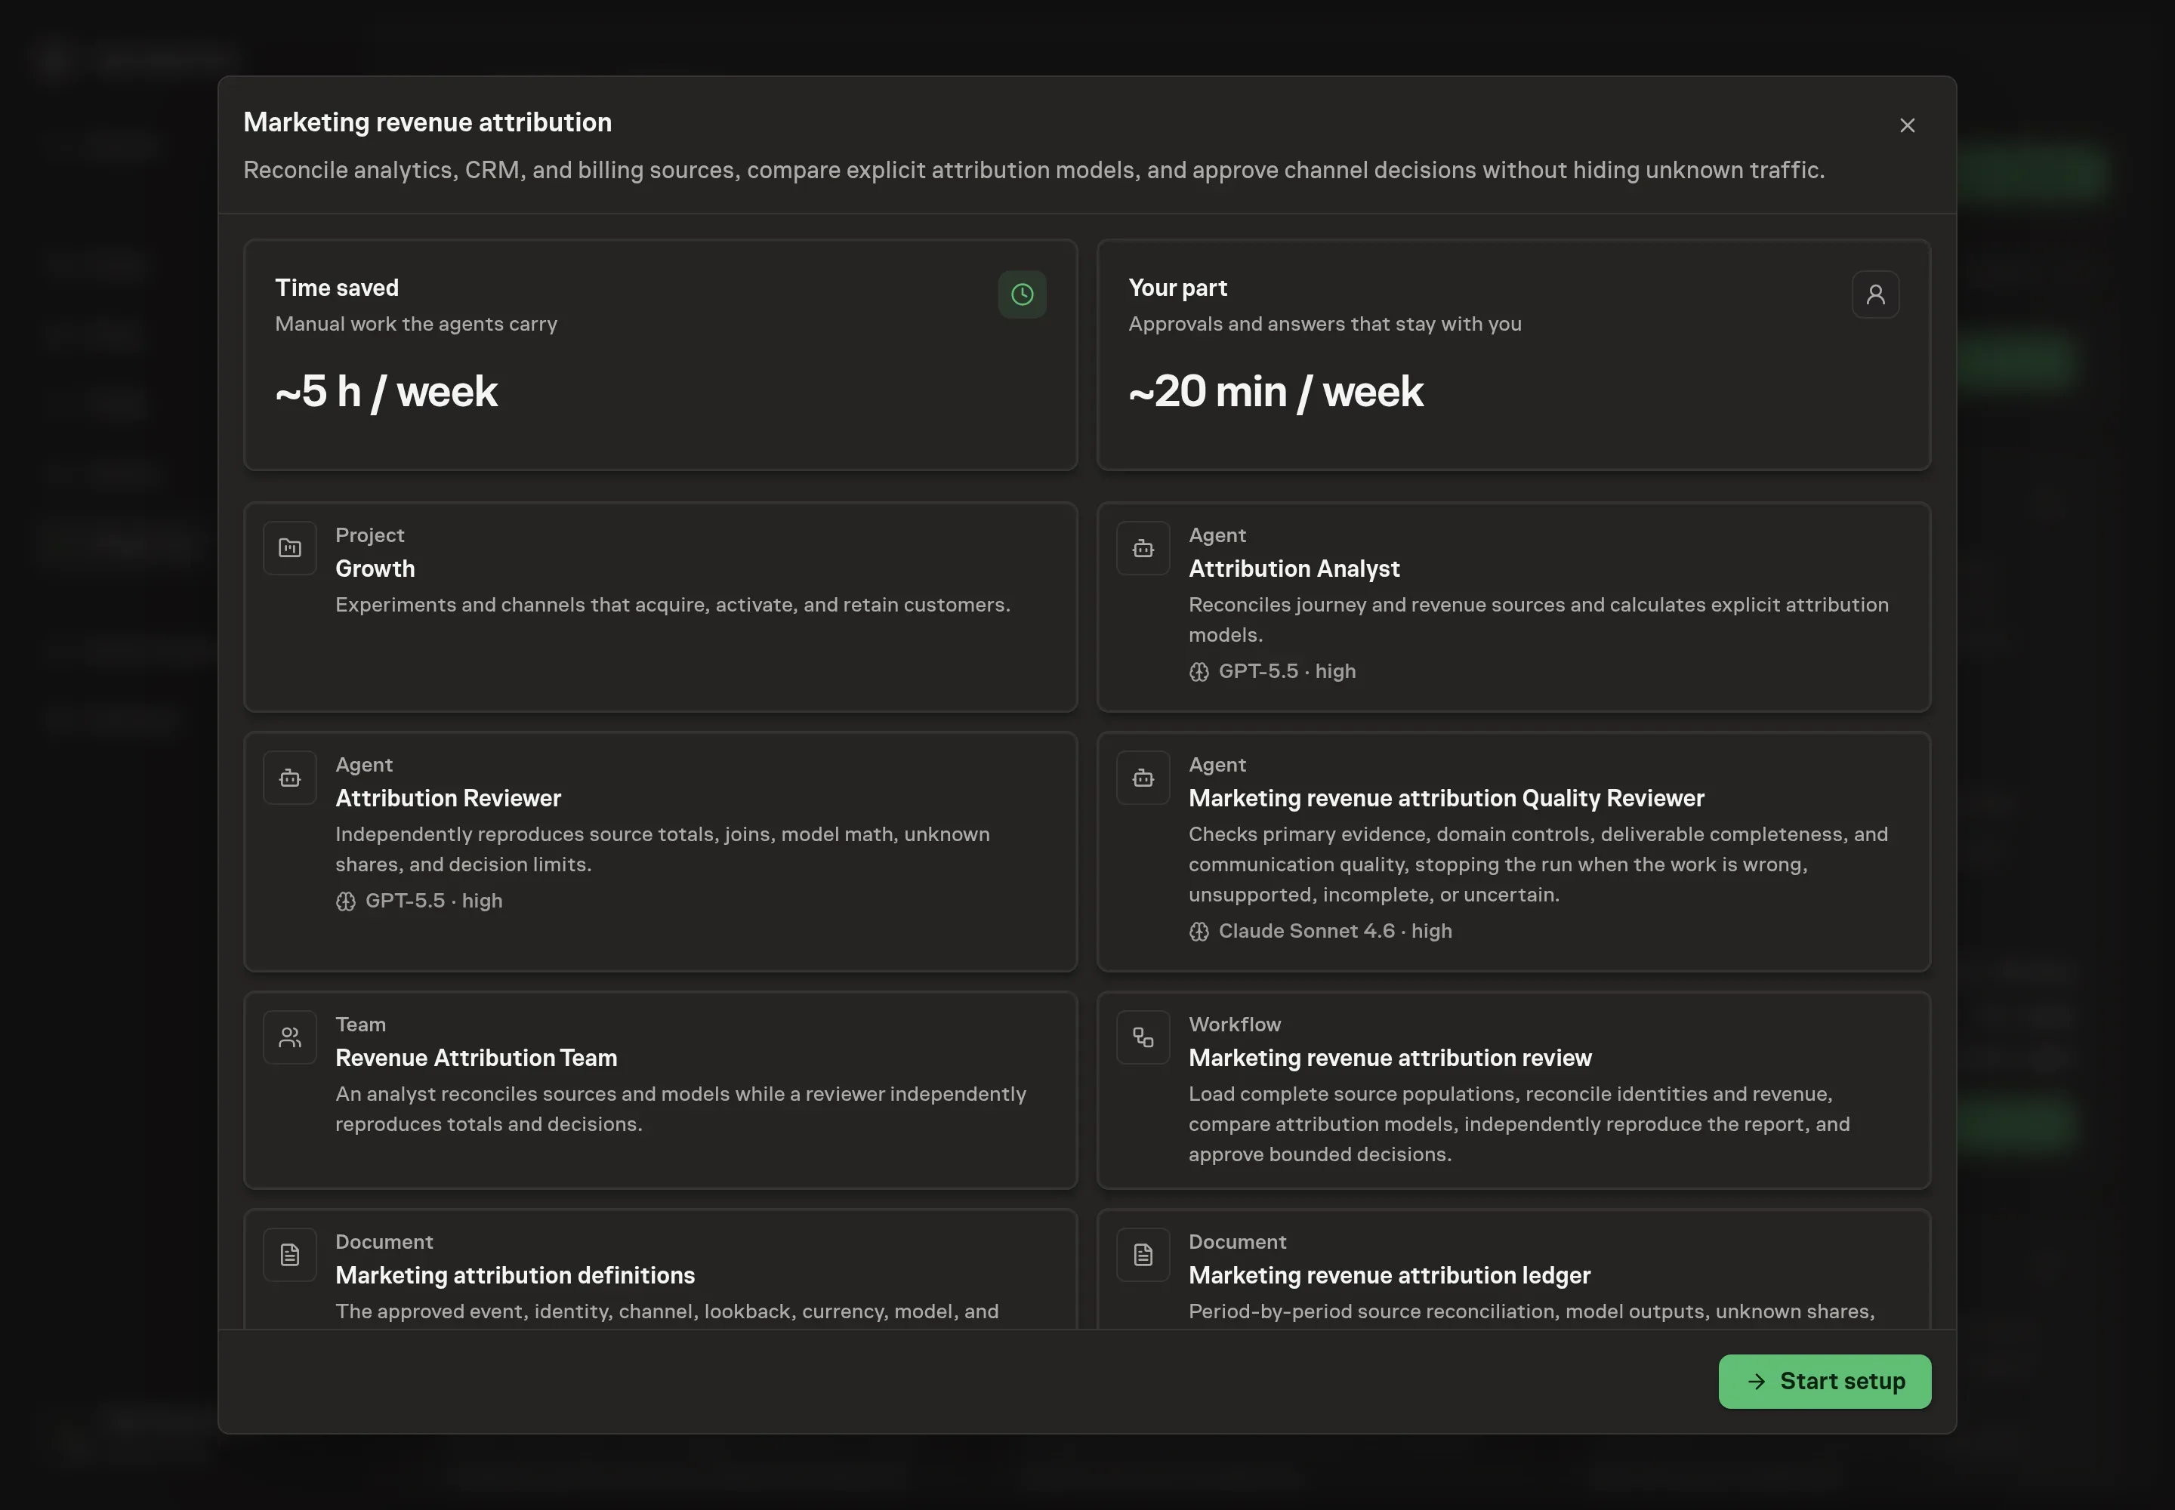Click the Workflow label above the review card
Screen dimensions: 2175x1510
point(1234,1025)
